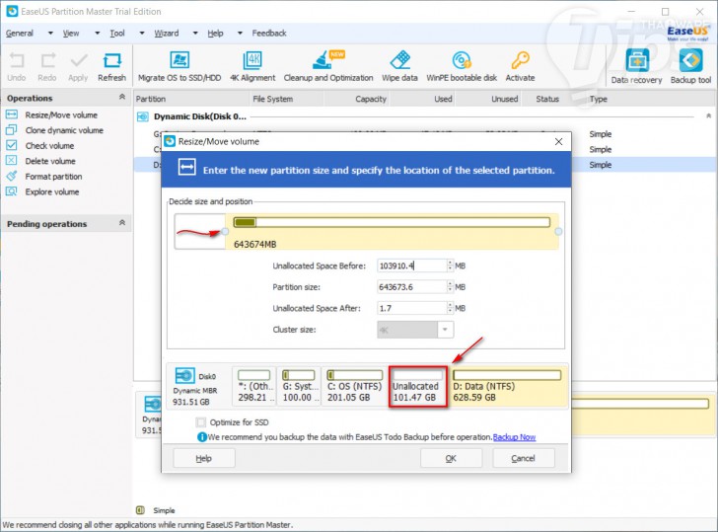Click stepper of Unallocated Space Before
Viewport: 718px width, 532px height.
(x=450, y=266)
